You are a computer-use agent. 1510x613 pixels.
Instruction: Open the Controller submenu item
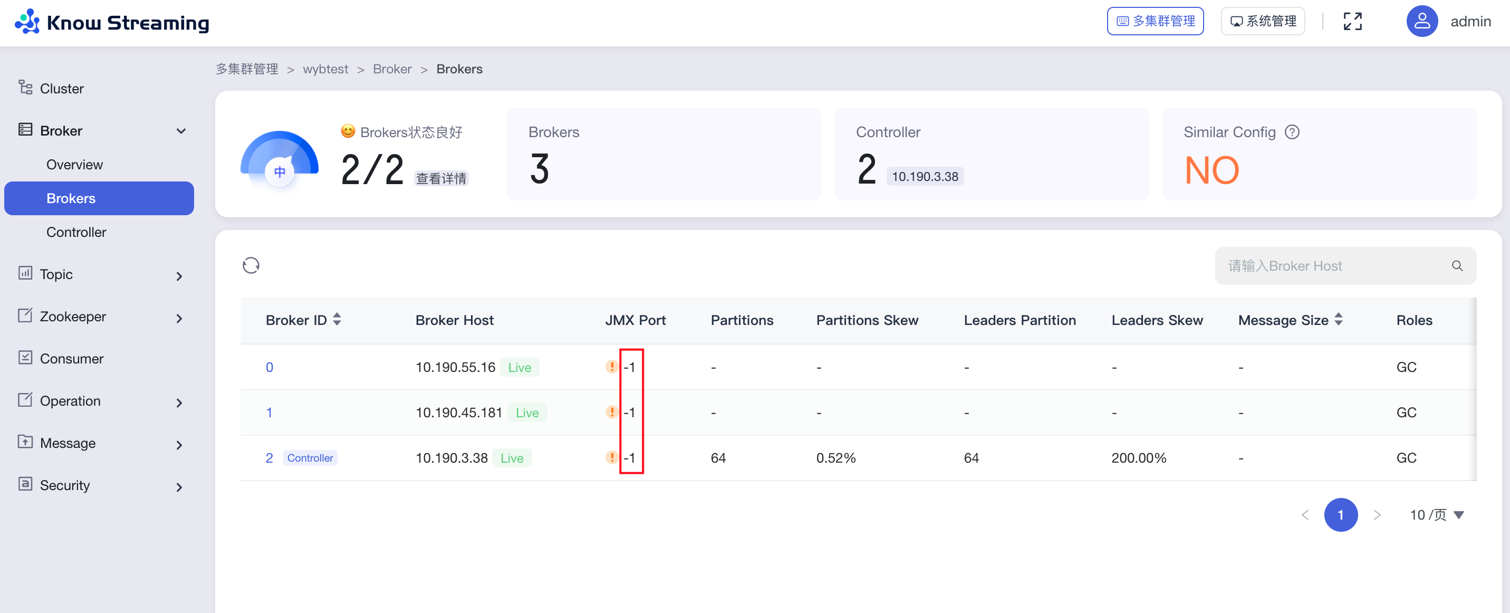click(x=76, y=232)
